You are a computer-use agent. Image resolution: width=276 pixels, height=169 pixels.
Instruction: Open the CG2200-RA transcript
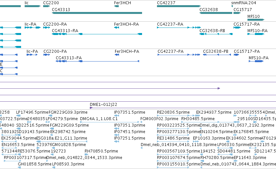(x=47, y=28)
